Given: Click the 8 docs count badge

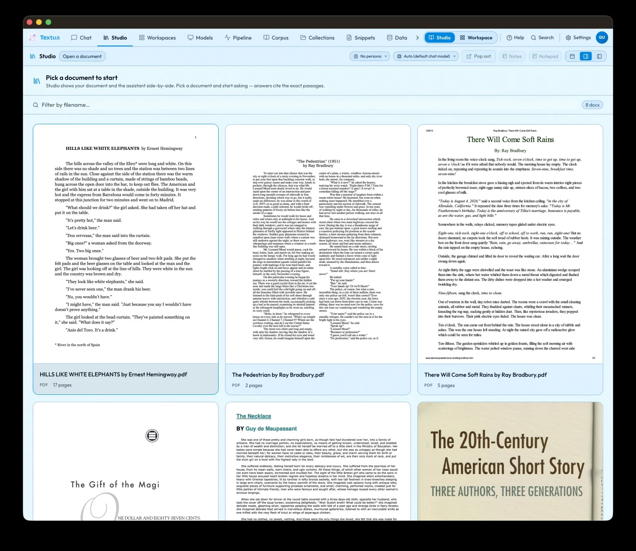Looking at the screenshot, I should click(x=592, y=105).
